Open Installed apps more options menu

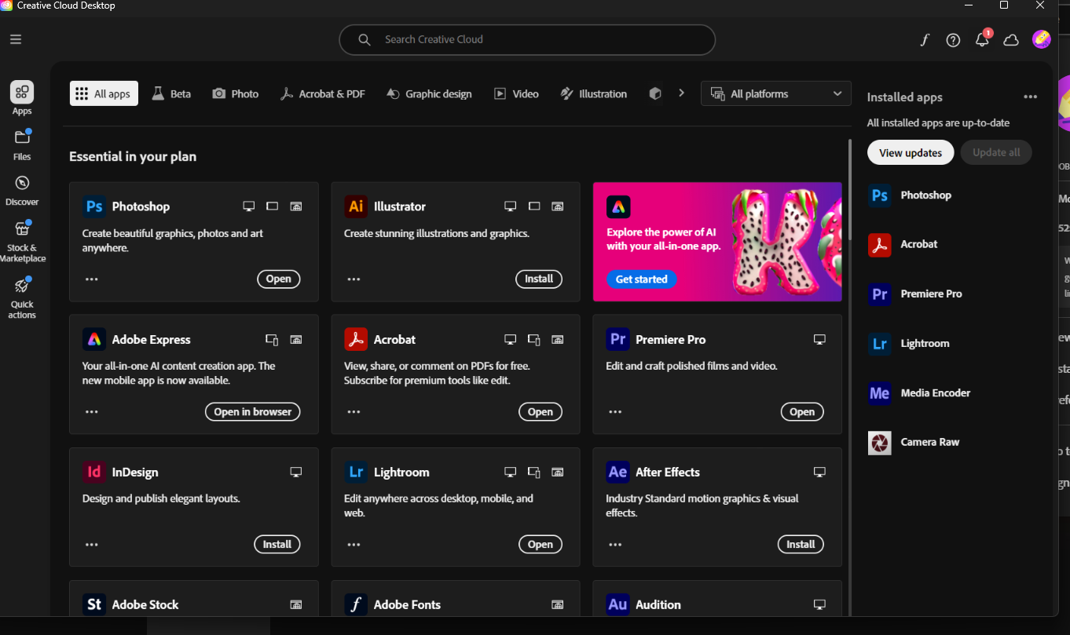(x=1030, y=97)
